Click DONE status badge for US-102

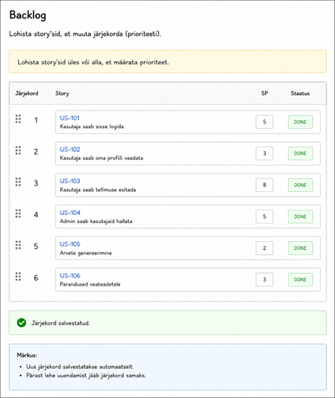pos(300,154)
